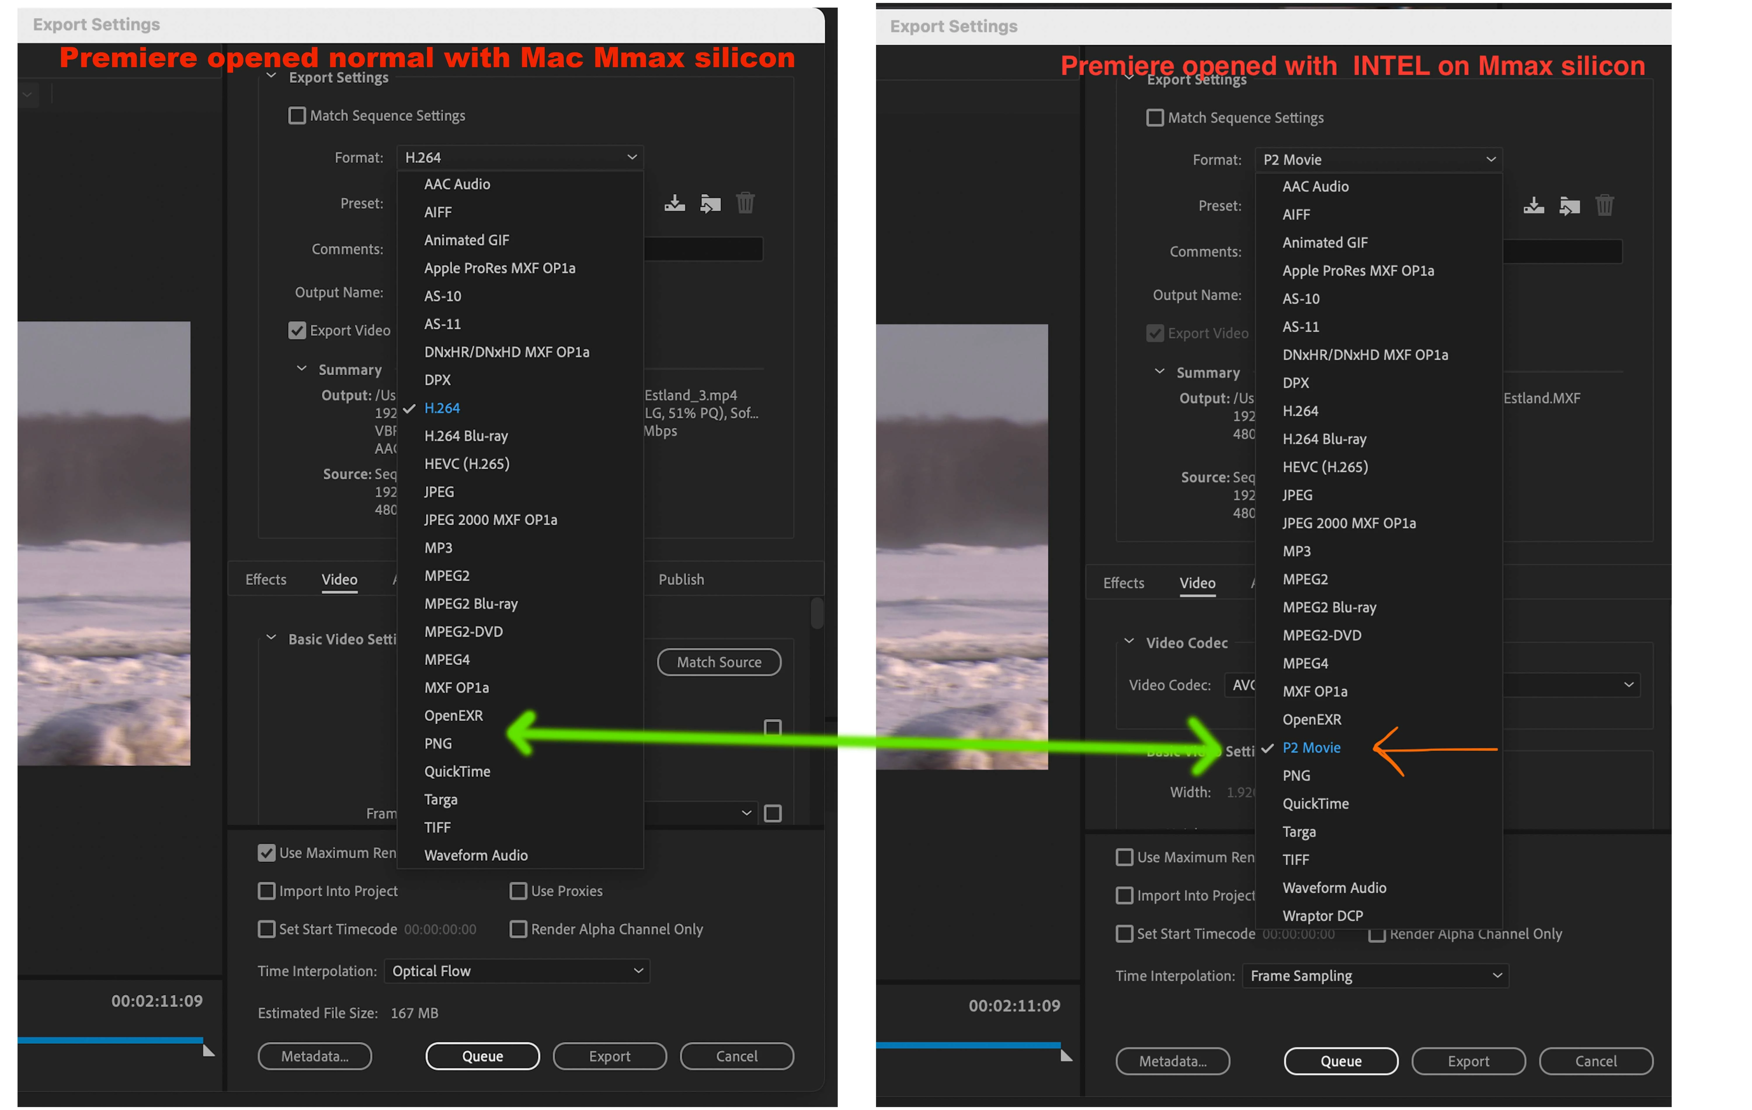Open the Optical Flow time interpolation dropdown

pos(517,971)
